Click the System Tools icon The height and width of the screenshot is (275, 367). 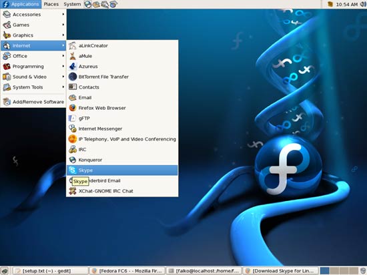click(7, 87)
